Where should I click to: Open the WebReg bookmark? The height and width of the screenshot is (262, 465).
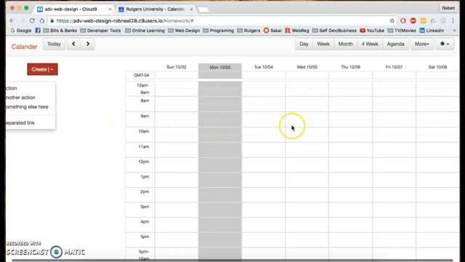click(297, 31)
